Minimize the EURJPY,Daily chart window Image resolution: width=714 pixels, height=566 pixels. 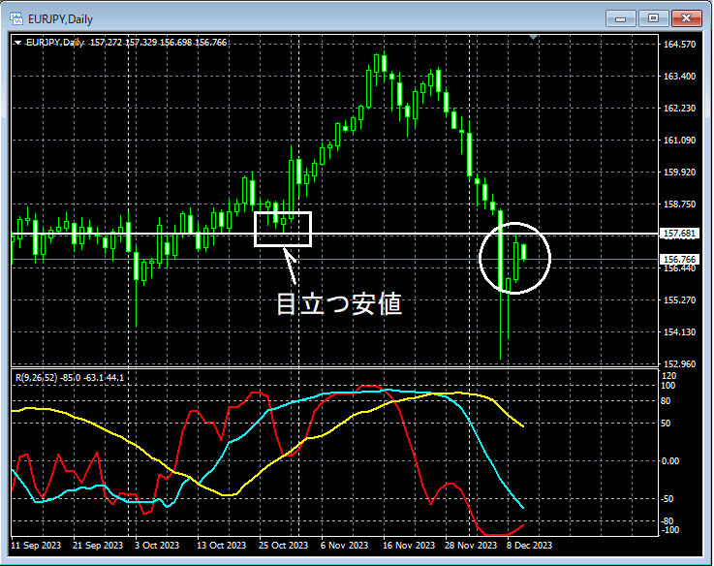pyautogui.click(x=620, y=18)
